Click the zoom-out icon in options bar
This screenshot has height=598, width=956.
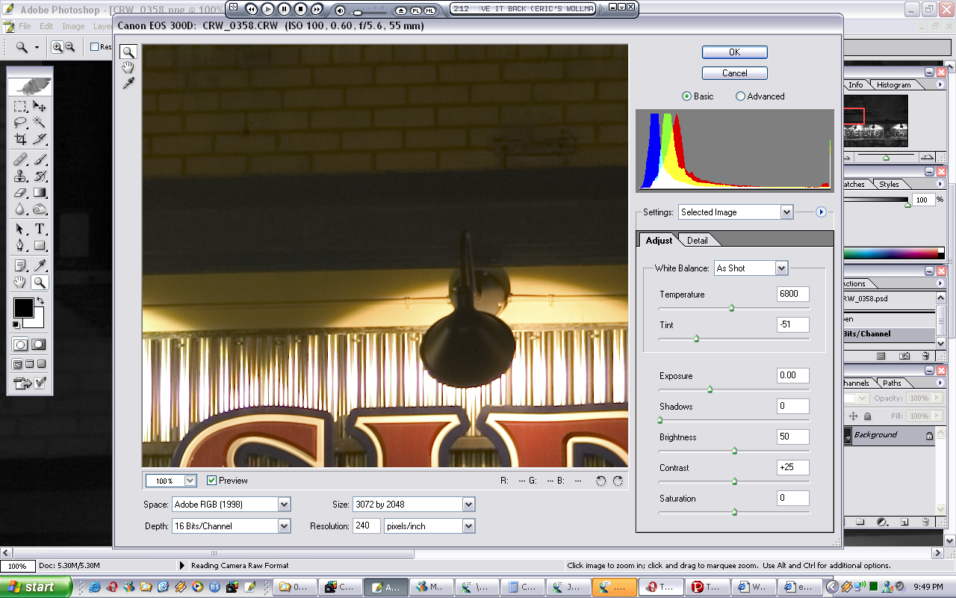[x=70, y=46]
